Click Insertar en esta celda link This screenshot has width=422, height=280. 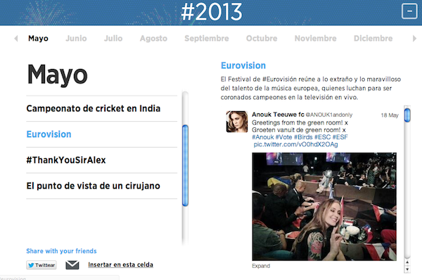120,265
